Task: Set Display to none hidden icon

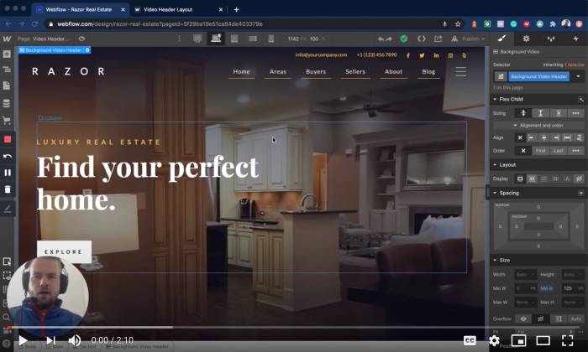Action: pos(579,179)
